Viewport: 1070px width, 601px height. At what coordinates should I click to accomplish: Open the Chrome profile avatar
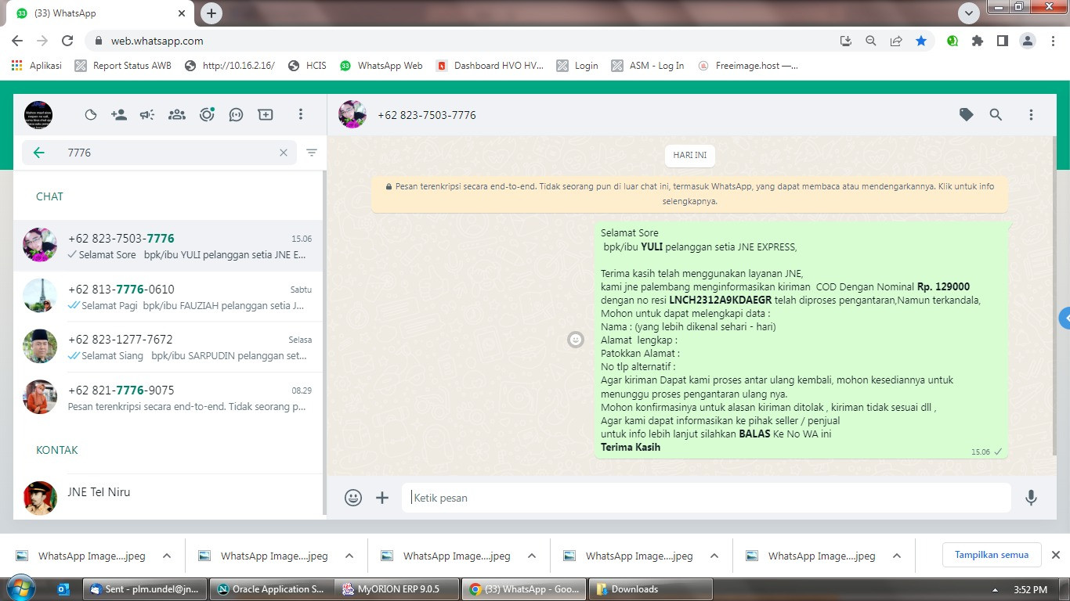[x=1028, y=41]
